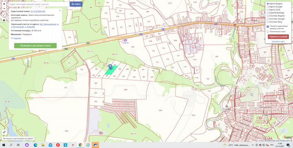
Task: Select Карта Яндекс radio option
Action: coord(268,4)
